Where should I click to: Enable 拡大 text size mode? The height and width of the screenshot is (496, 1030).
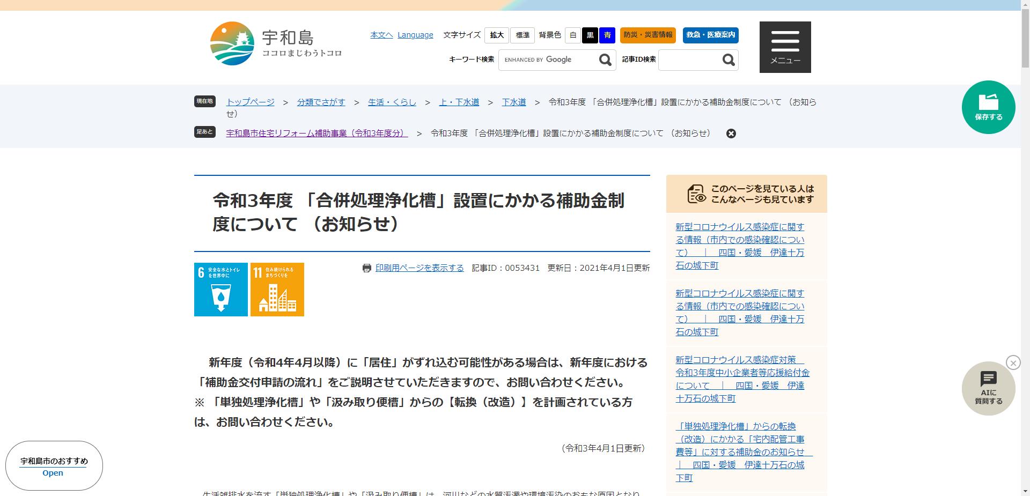pos(496,35)
